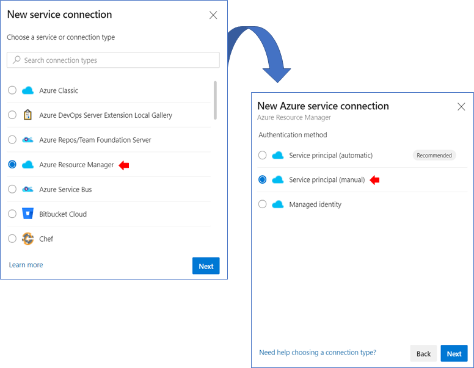Click the Azure Repos/Team Foundation Server icon
The image size is (474, 368).
[x=28, y=140]
